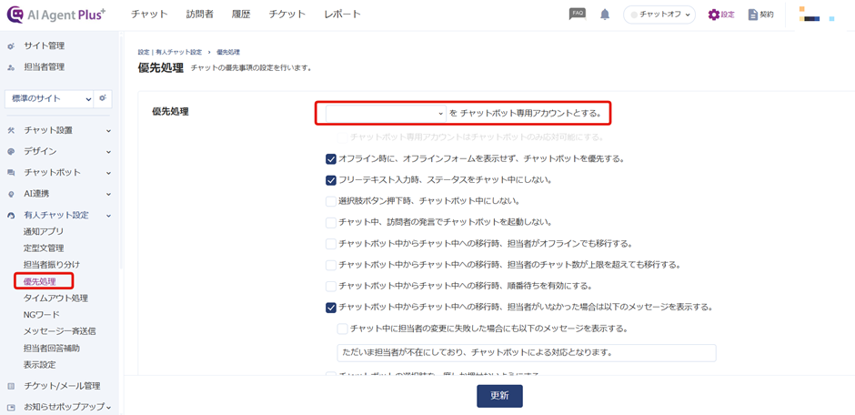
Task: Go to 通知アプリ settings
Action: pyautogui.click(x=44, y=231)
